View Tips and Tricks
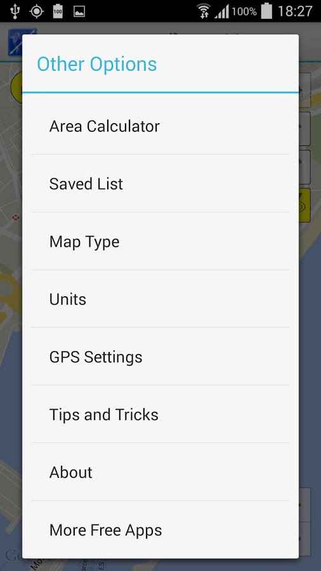The width and height of the screenshot is (321, 571). (160, 414)
